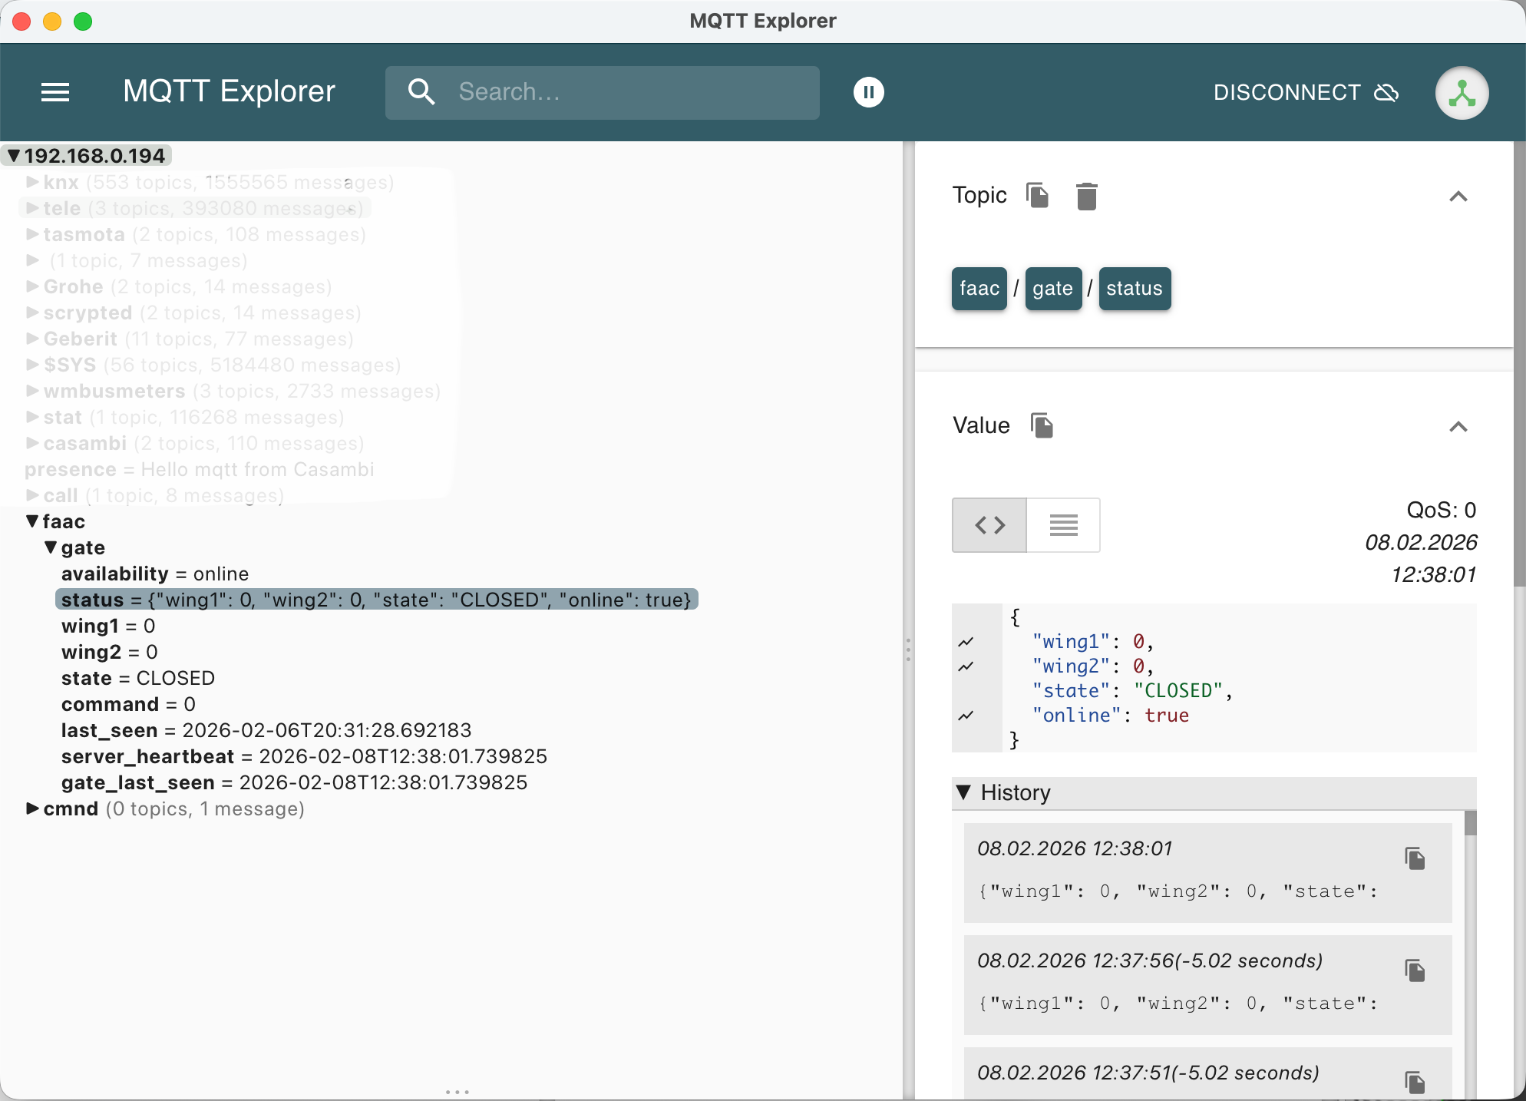1526x1101 pixels.
Task: Collapse the 192.168.0.194 root node
Action: coord(13,156)
